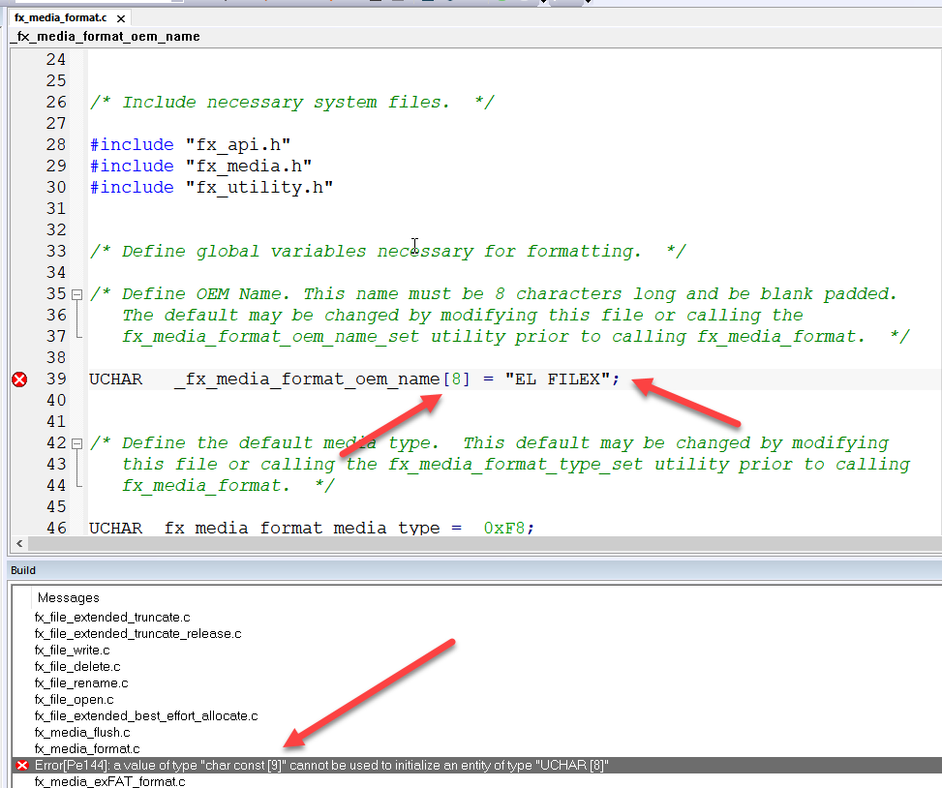Image resolution: width=942 pixels, height=788 pixels.
Task: Click the "Include necessary system files" comment
Action: click(292, 102)
